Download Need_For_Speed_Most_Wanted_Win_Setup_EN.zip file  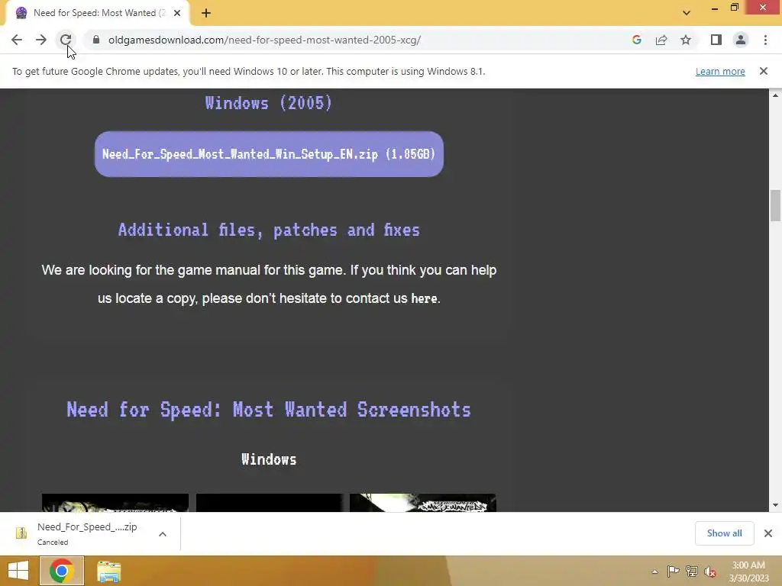pyautogui.click(x=269, y=154)
